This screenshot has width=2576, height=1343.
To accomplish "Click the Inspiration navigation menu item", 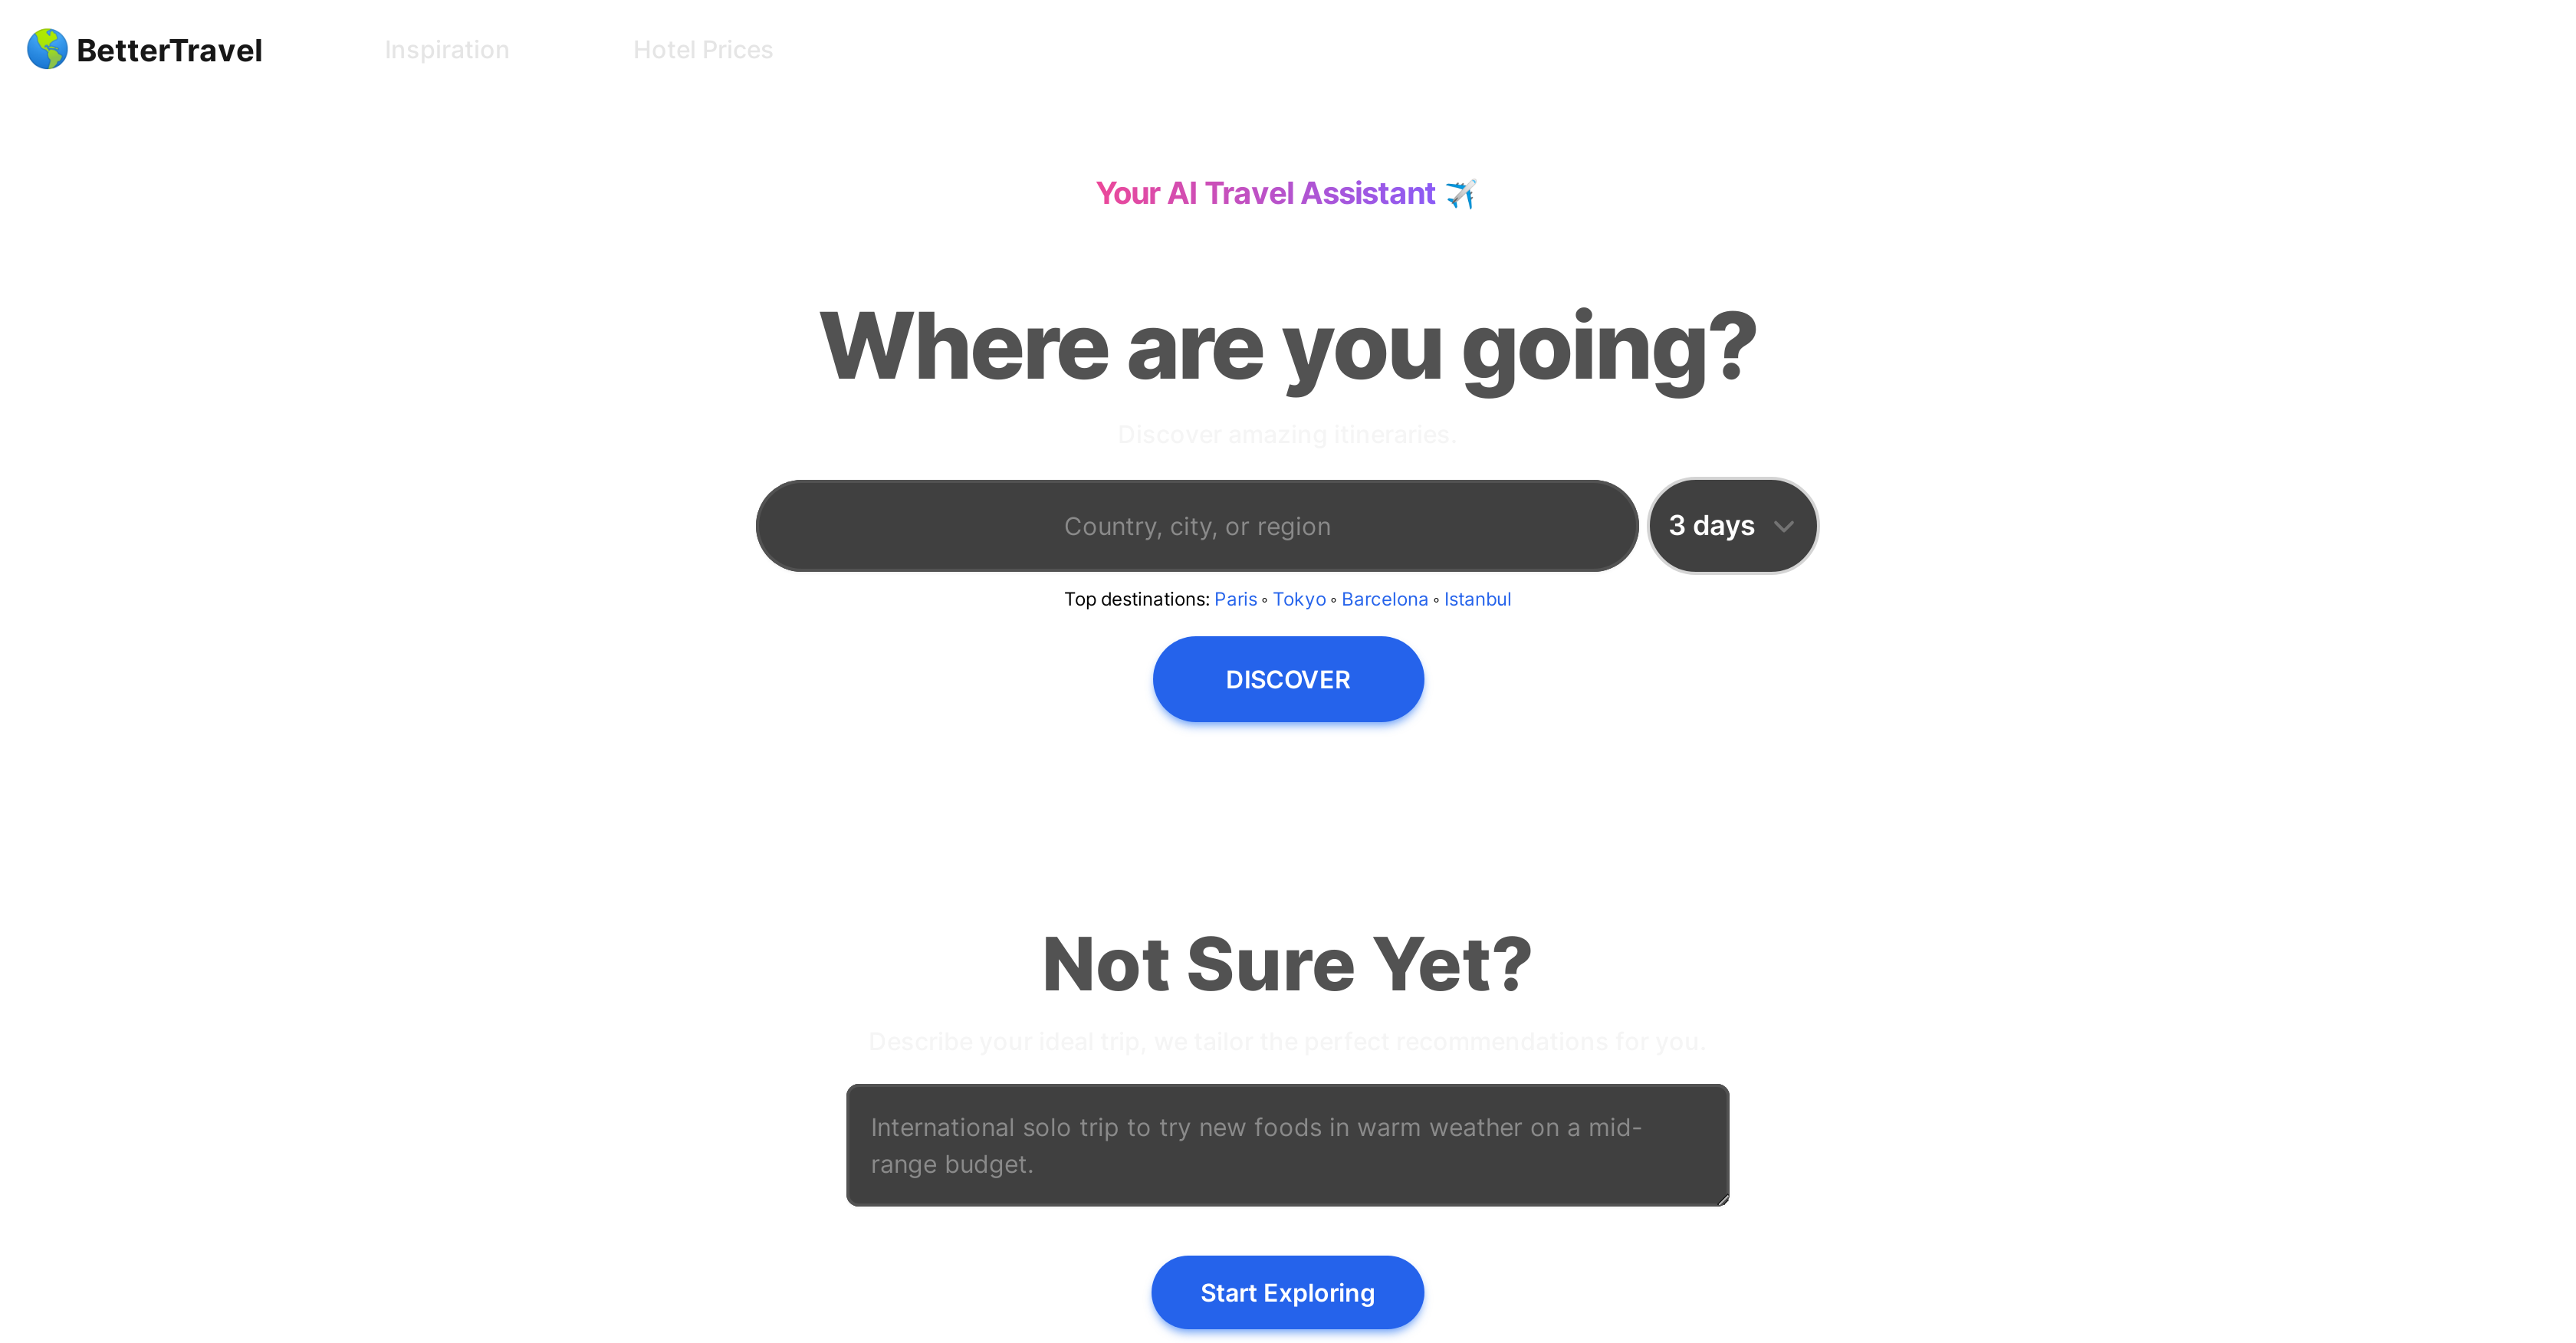I will [x=446, y=49].
